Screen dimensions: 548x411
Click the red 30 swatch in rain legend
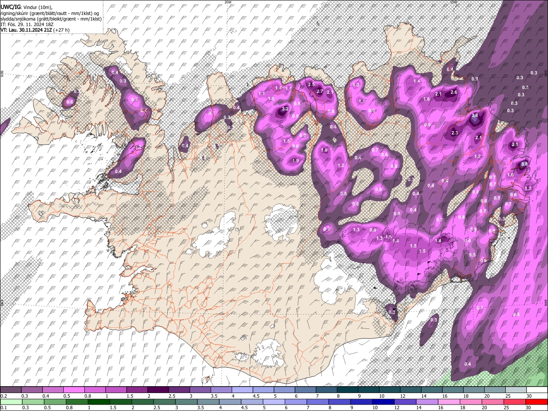536,402
